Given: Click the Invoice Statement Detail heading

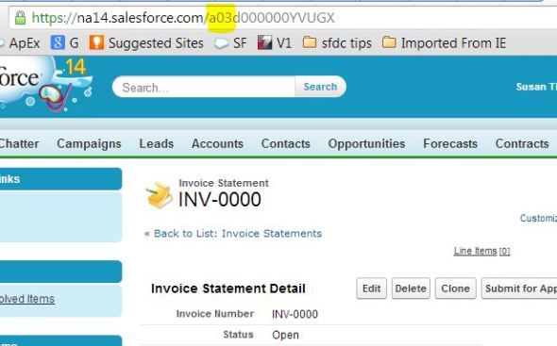Looking at the screenshot, I should 228,288.
